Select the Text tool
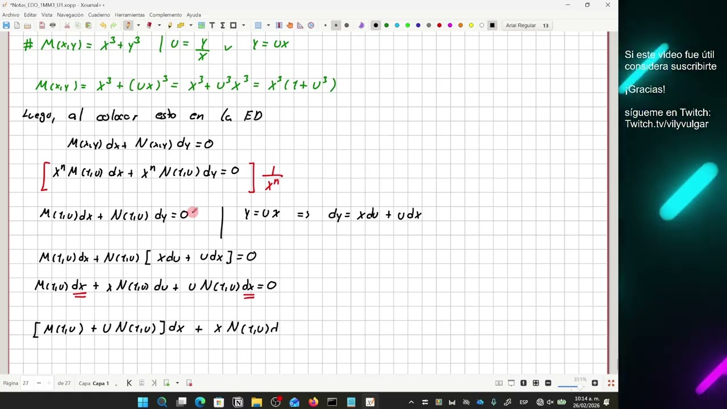The image size is (727, 409). [x=212, y=25]
